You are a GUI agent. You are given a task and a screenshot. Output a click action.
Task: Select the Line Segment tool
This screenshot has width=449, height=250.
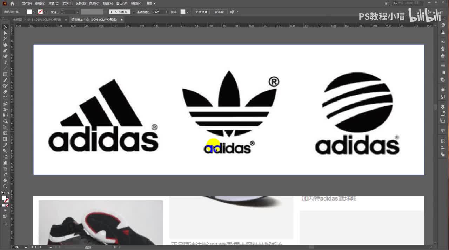click(5, 68)
